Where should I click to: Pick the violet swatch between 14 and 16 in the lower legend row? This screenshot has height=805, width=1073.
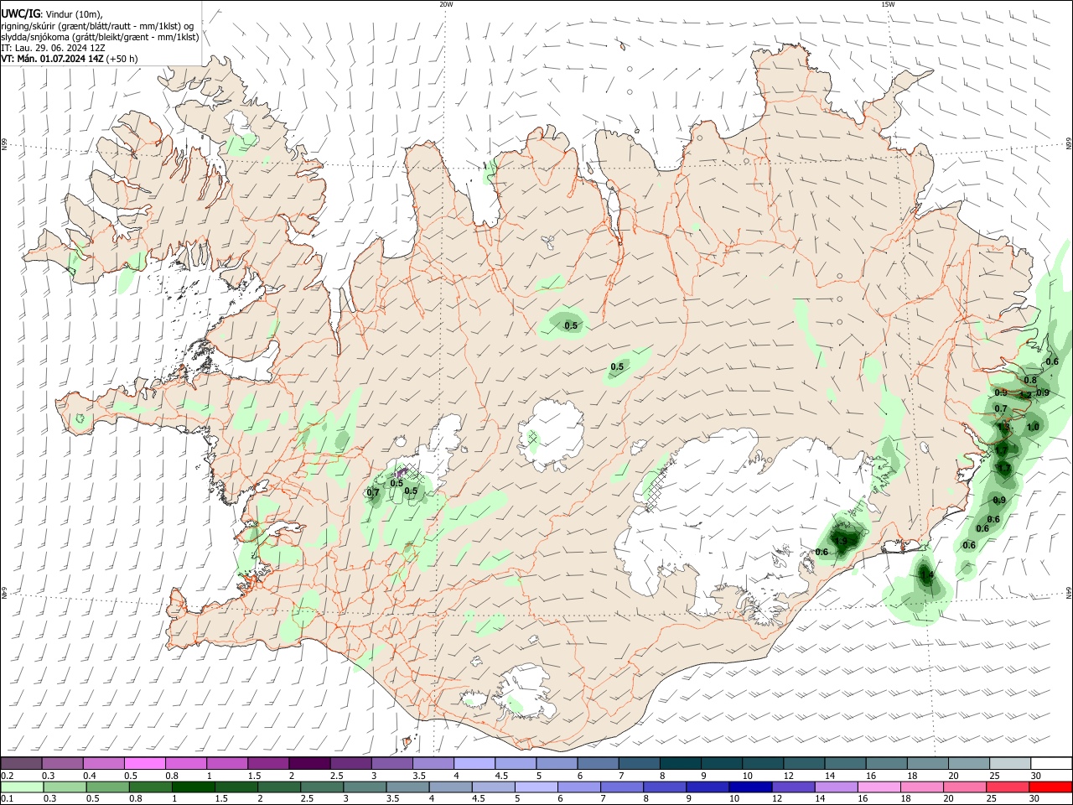tap(836, 787)
